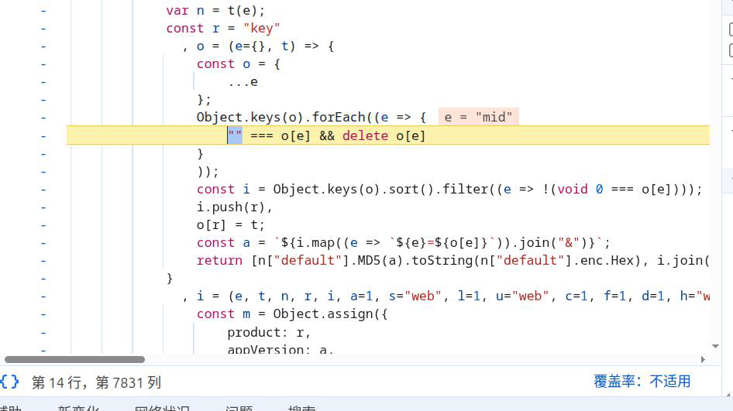Open the 网络状况 drawer tab
The width and height of the screenshot is (733, 411).
point(162,408)
